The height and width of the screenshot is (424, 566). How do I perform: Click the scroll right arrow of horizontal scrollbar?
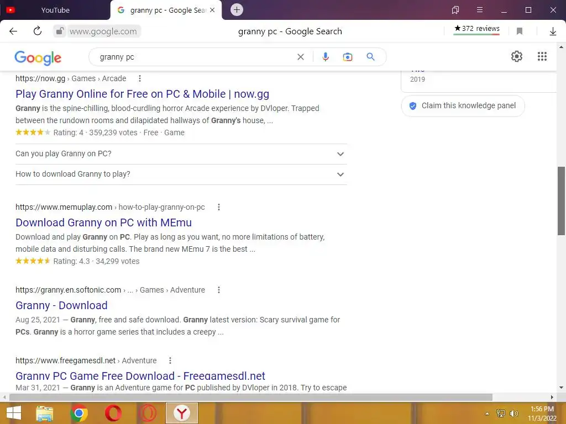pos(552,397)
